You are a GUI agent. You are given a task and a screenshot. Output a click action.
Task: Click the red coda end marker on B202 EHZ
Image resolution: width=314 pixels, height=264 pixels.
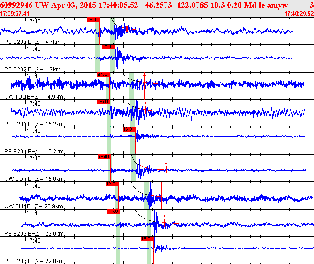(x=127, y=29)
